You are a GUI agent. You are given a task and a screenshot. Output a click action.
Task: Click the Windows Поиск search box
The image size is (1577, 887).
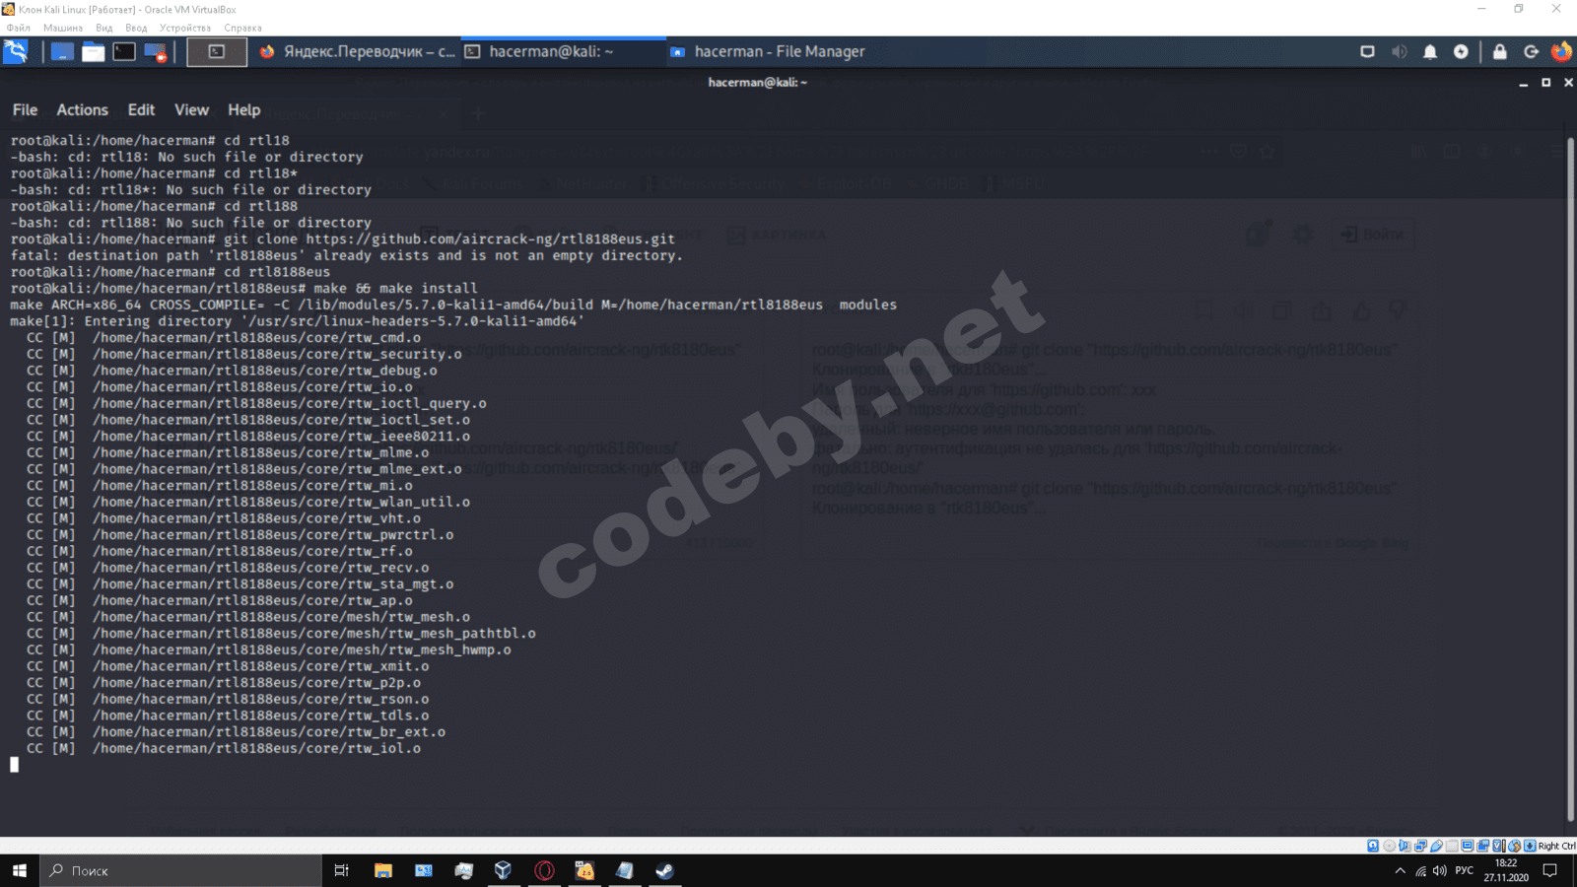(181, 870)
